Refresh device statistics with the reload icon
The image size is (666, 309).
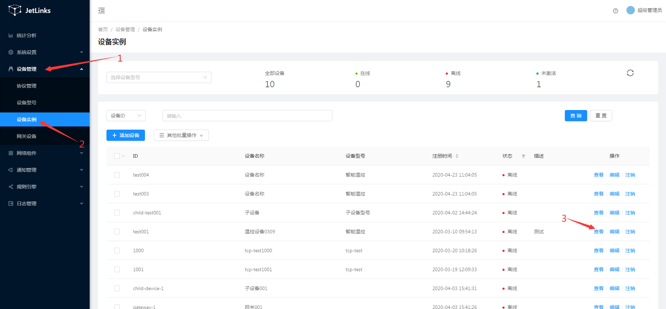click(x=630, y=73)
